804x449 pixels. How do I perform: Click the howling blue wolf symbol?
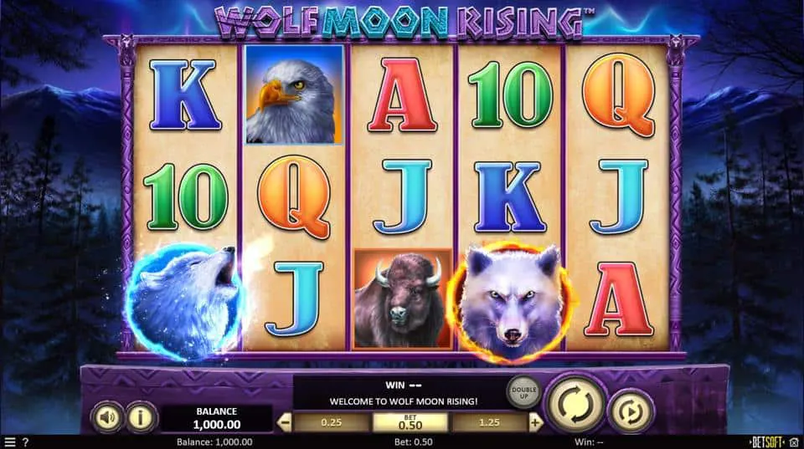[x=184, y=301]
